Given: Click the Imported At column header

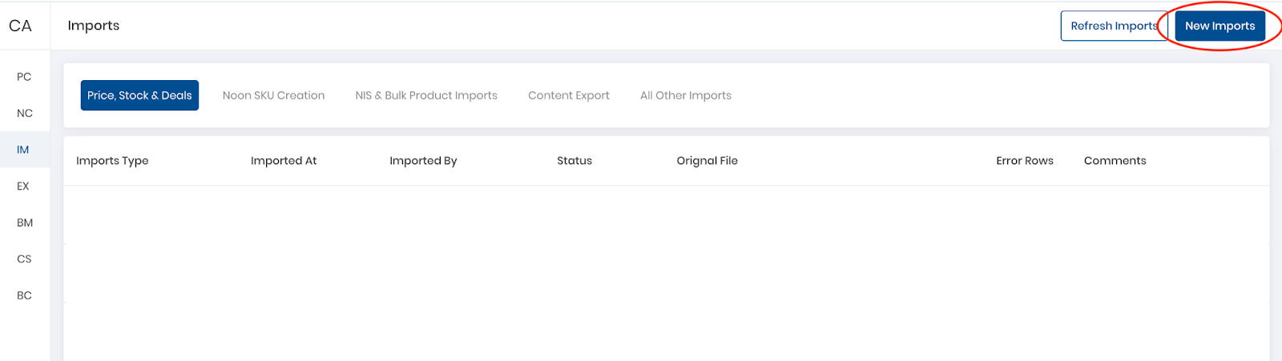Looking at the screenshot, I should pos(284,161).
